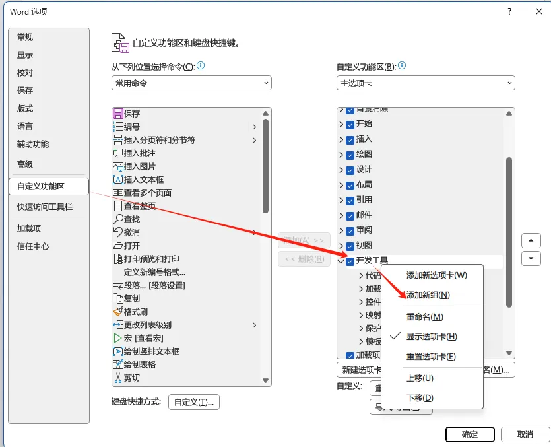Click the move down arrow button

tap(531, 258)
